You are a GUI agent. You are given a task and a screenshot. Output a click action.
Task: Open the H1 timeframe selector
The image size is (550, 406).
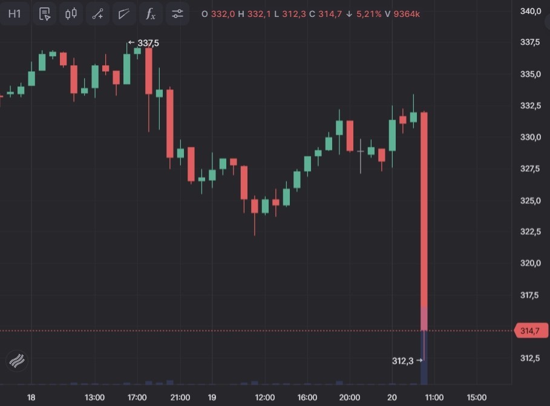[x=15, y=14]
